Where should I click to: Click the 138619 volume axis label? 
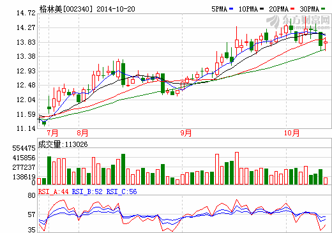click(x=24, y=177)
